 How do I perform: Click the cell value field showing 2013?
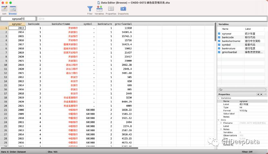coord(152,19)
